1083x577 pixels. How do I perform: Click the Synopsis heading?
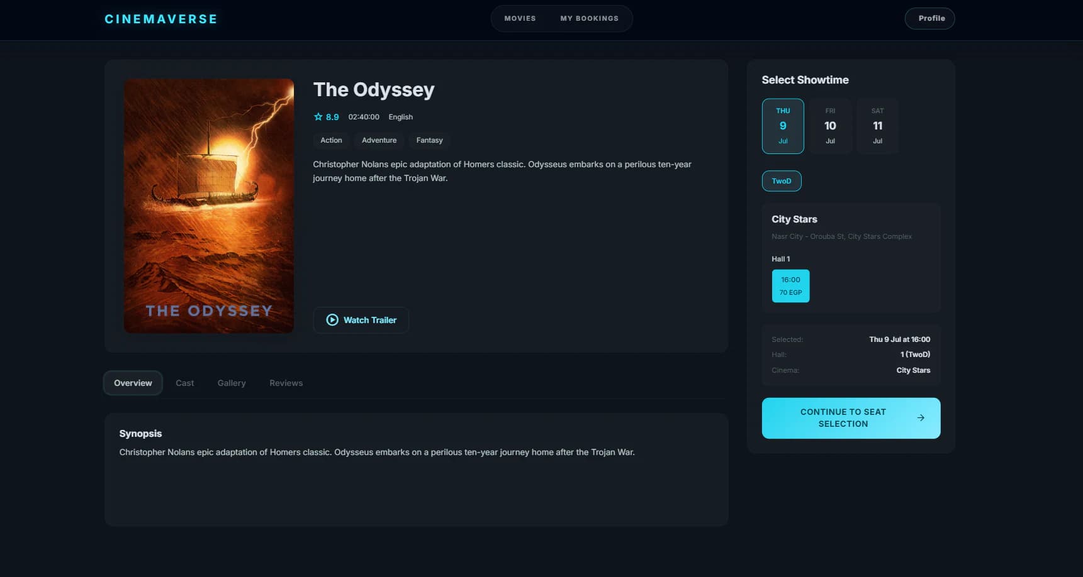140,434
